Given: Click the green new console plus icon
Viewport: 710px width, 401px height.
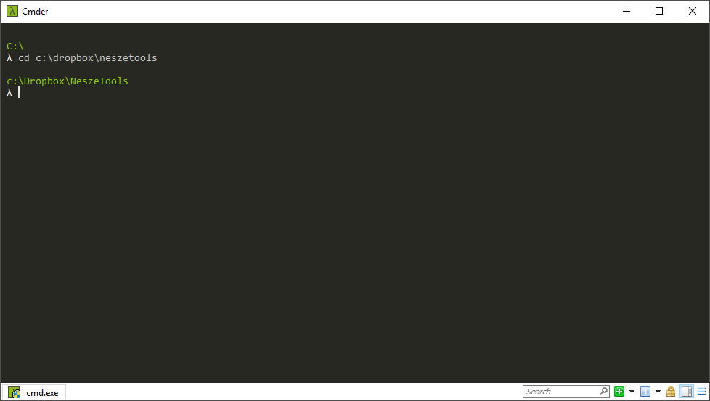Looking at the screenshot, I should (619, 392).
